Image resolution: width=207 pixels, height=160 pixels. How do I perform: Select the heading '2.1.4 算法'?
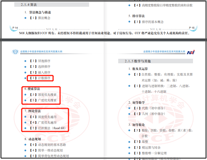tap(29, 4)
